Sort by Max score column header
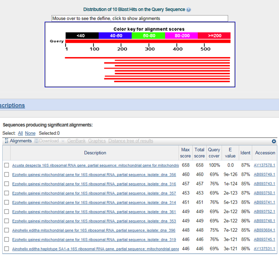This screenshot has width=279, height=256. [x=185, y=153]
